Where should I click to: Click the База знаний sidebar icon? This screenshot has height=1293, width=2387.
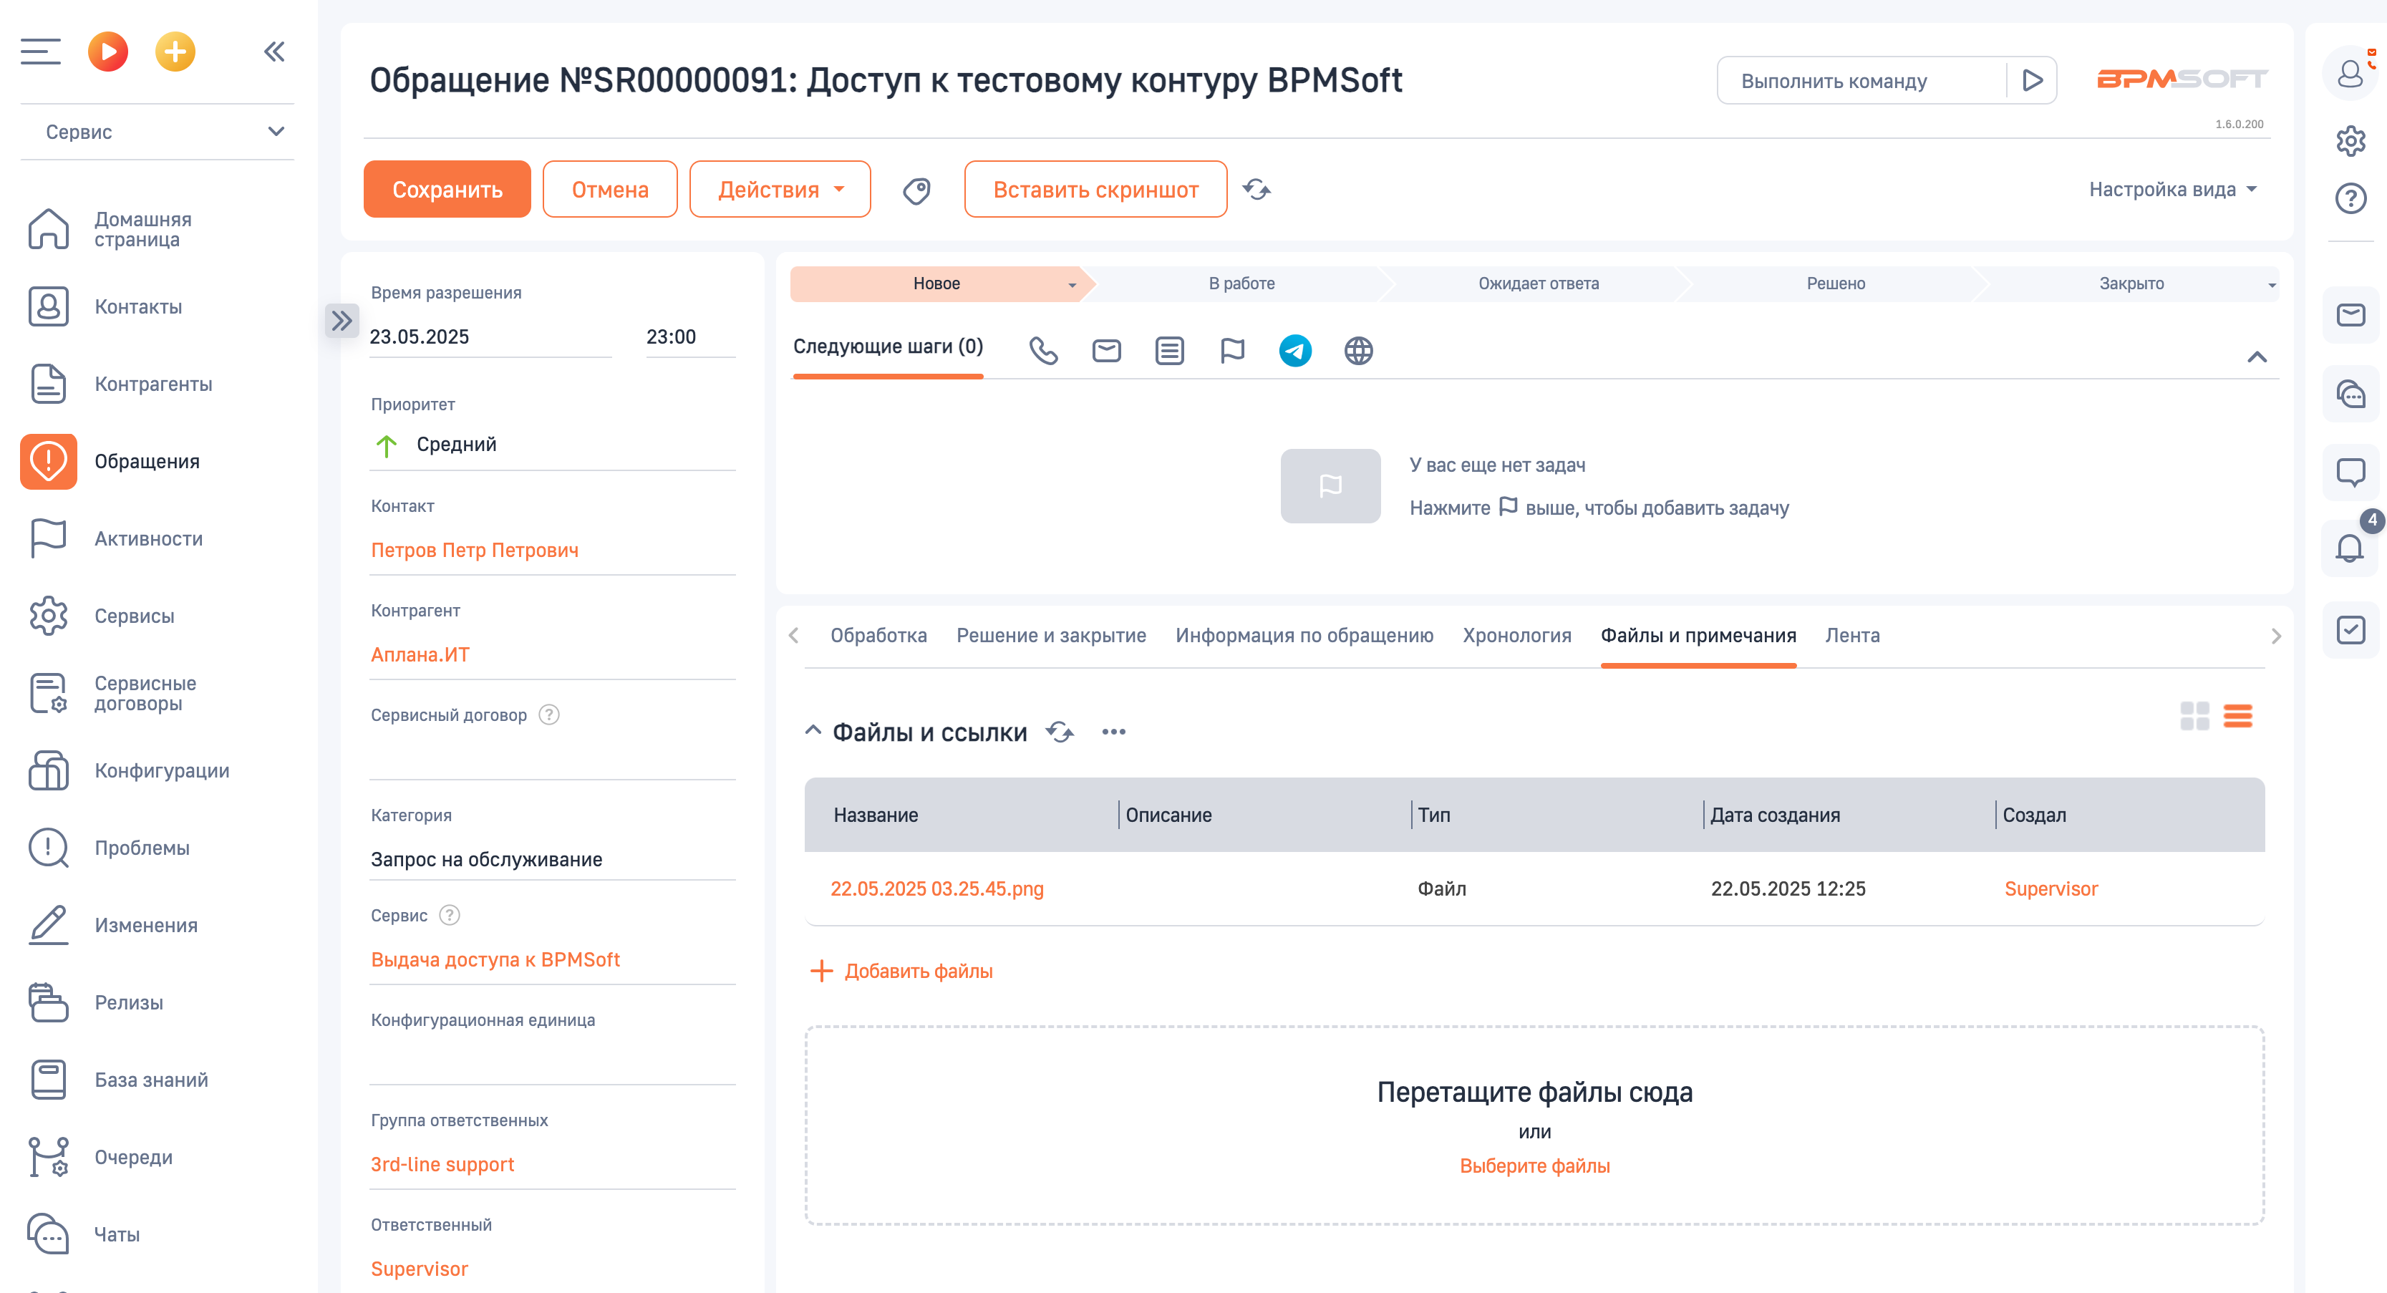tap(48, 1080)
